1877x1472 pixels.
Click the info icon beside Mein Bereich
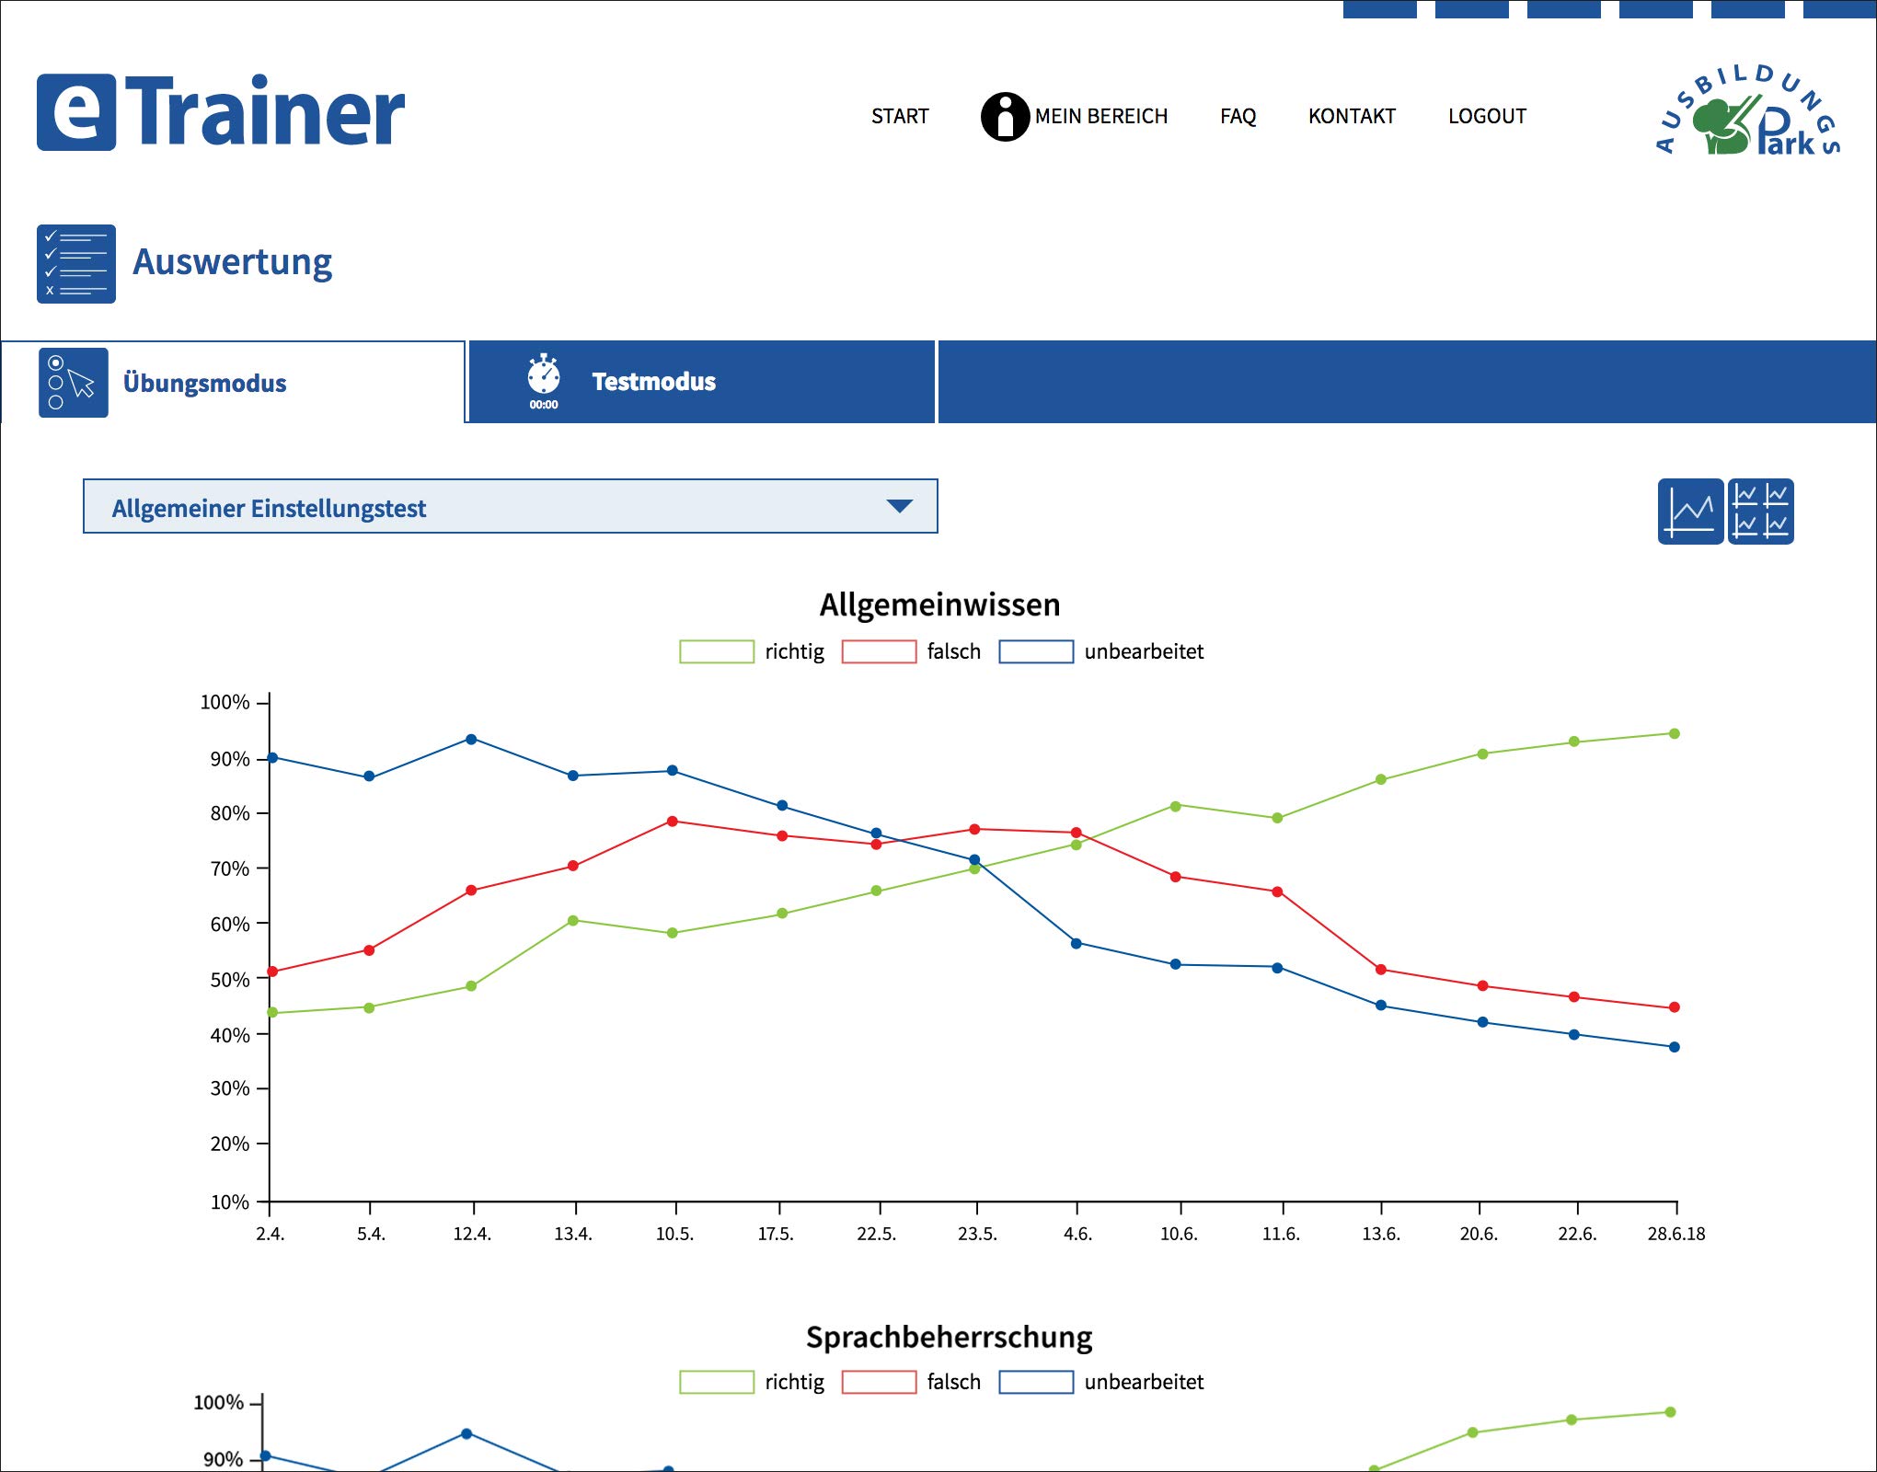[x=1004, y=117]
